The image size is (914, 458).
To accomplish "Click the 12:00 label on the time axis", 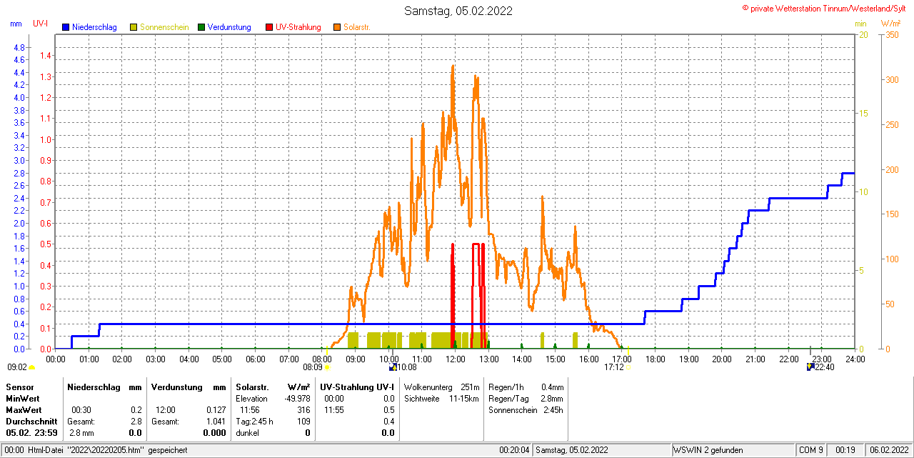I will point(455,359).
